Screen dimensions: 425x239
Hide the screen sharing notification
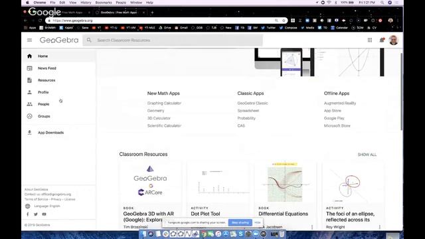pos(258,222)
